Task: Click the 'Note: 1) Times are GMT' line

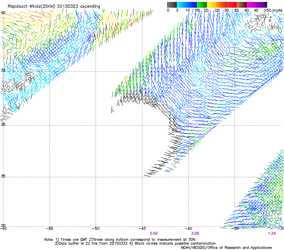Action: tap(120, 240)
